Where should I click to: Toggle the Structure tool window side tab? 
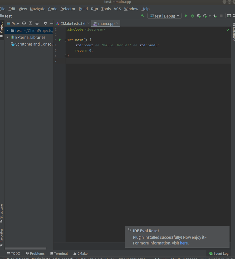click(x=2, y=213)
